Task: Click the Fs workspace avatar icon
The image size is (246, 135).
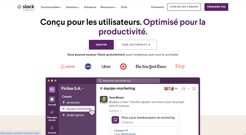Action: coord(52,89)
